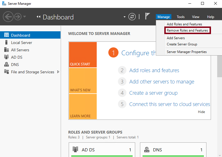Image resolution: width=222 pixels, height=157 pixels.
Task: Click the WELCOME TO SERVER MANAGER heading
Action: tap(99, 34)
